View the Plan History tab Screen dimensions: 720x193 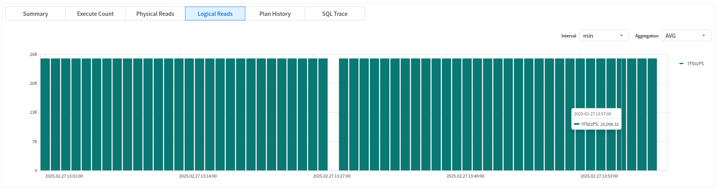tap(275, 14)
